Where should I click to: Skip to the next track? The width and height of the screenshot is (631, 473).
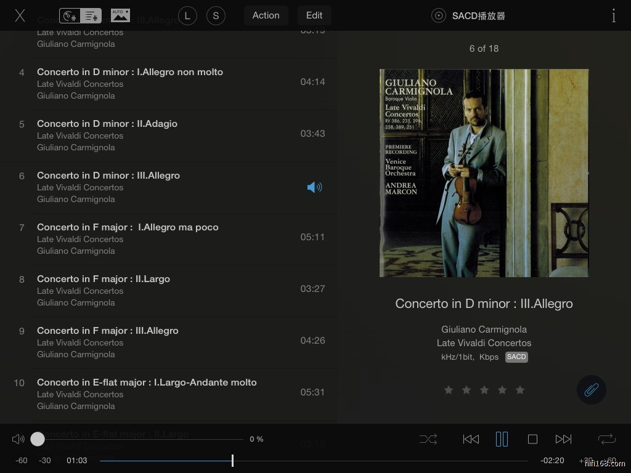coord(563,439)
